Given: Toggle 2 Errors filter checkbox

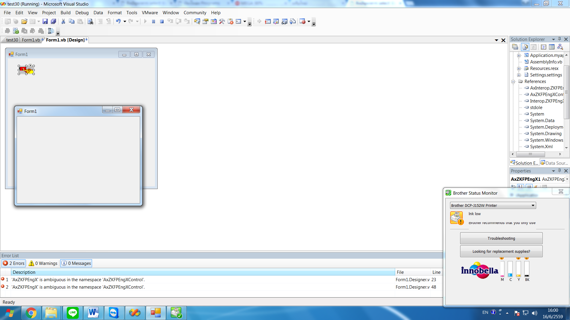Looking at the screenshot, I should 14,263.
